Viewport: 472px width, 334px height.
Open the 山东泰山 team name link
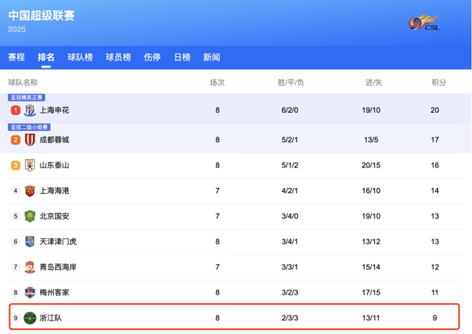(55, 165)
